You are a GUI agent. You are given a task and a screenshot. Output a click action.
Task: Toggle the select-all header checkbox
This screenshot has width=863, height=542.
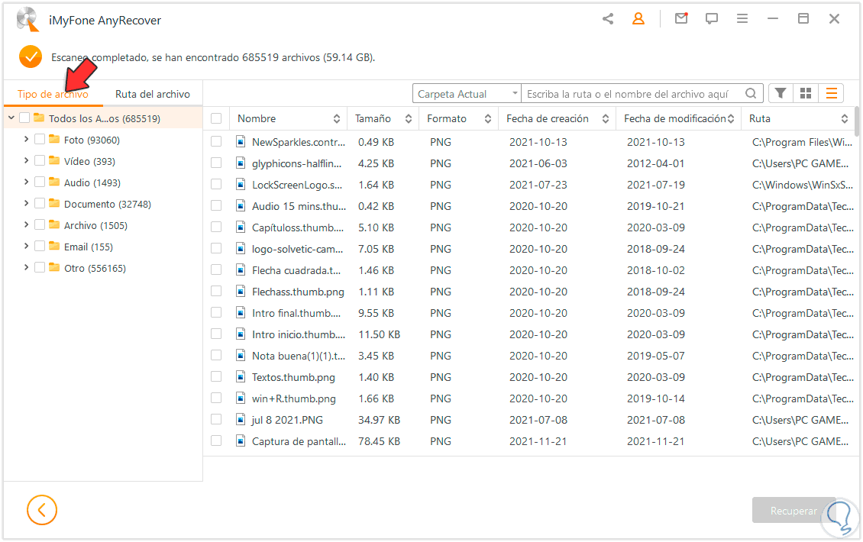[x=216, y=118]
